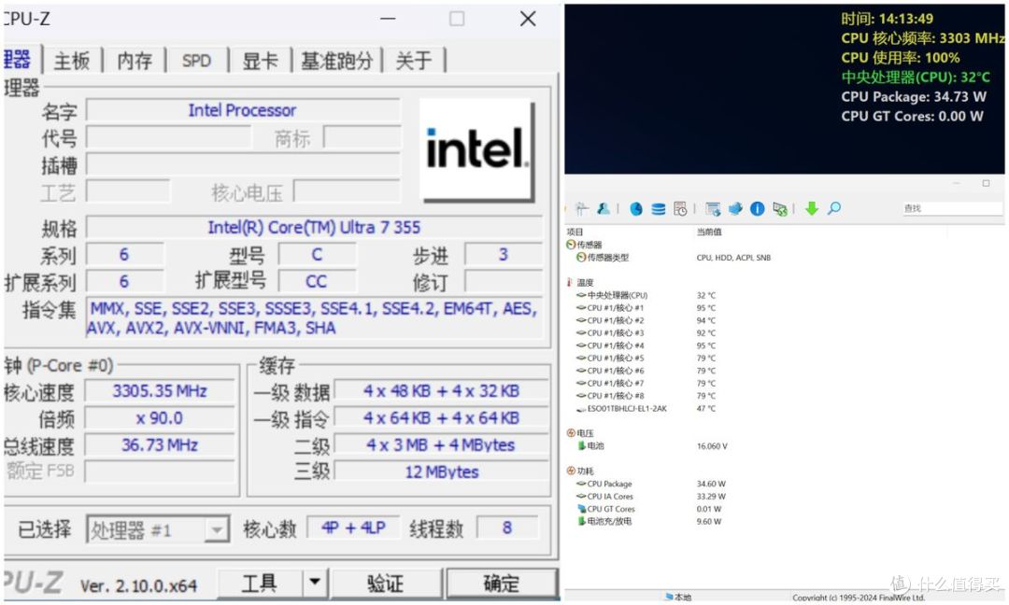Select the 中央处理器(CPU) temperature row
Screen dimensions: 1009x605
[612, 295]
